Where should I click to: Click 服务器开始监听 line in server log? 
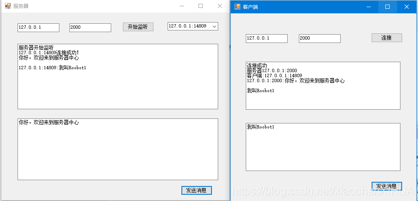pos(36,48)
